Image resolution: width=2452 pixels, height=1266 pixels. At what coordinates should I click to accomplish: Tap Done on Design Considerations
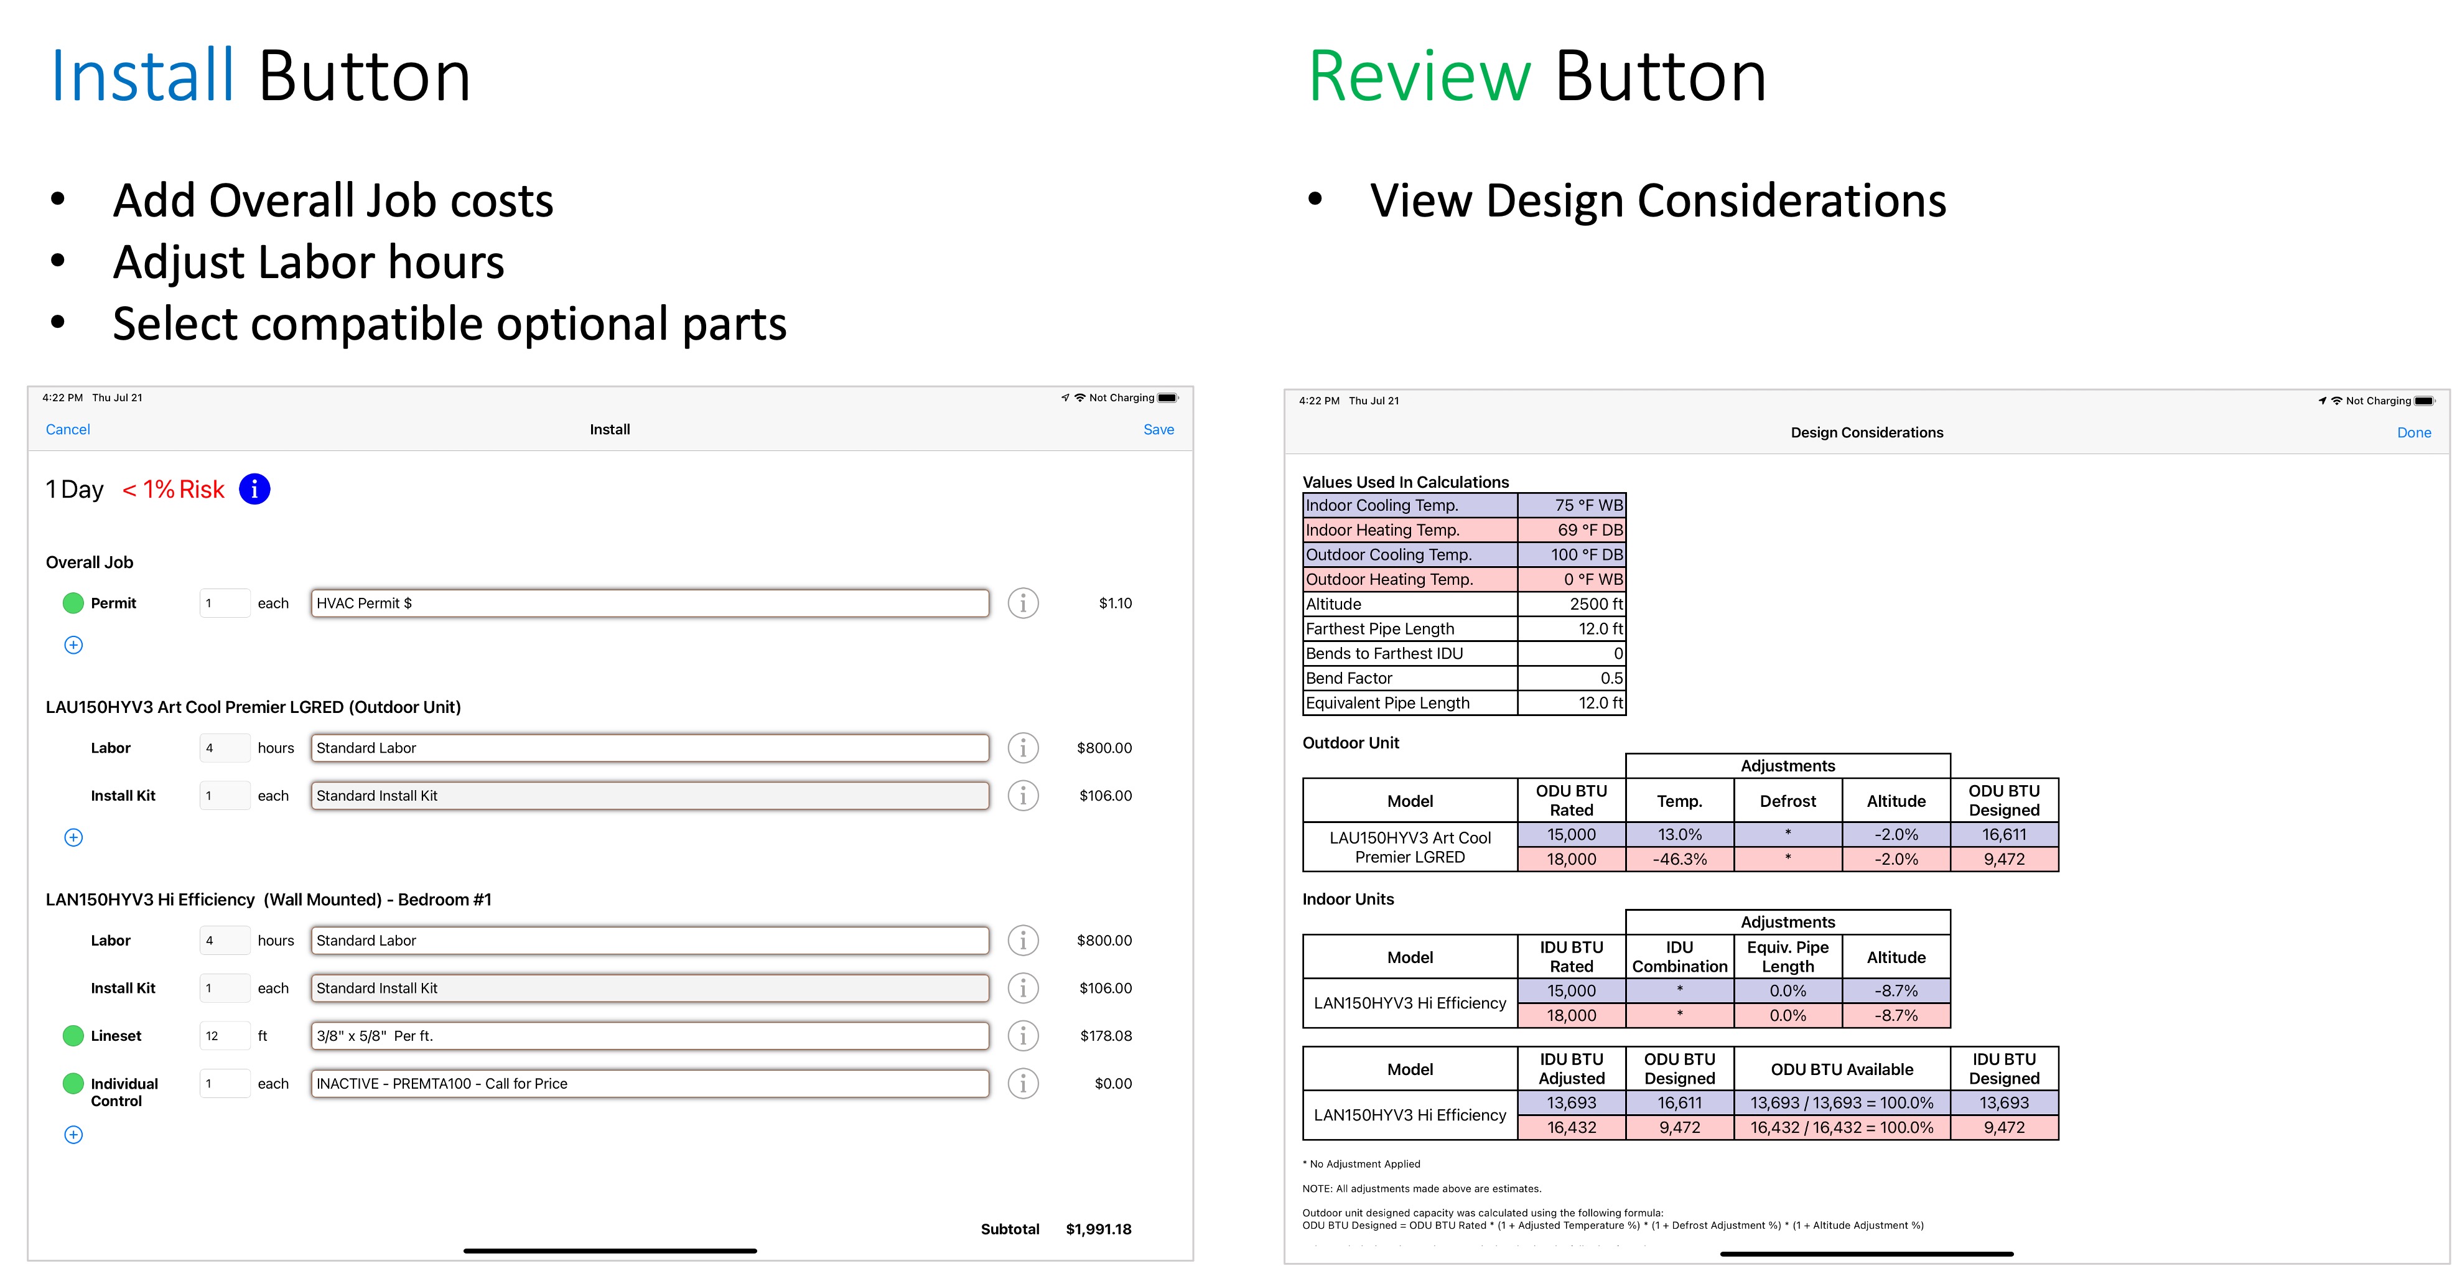(2414, 432)
